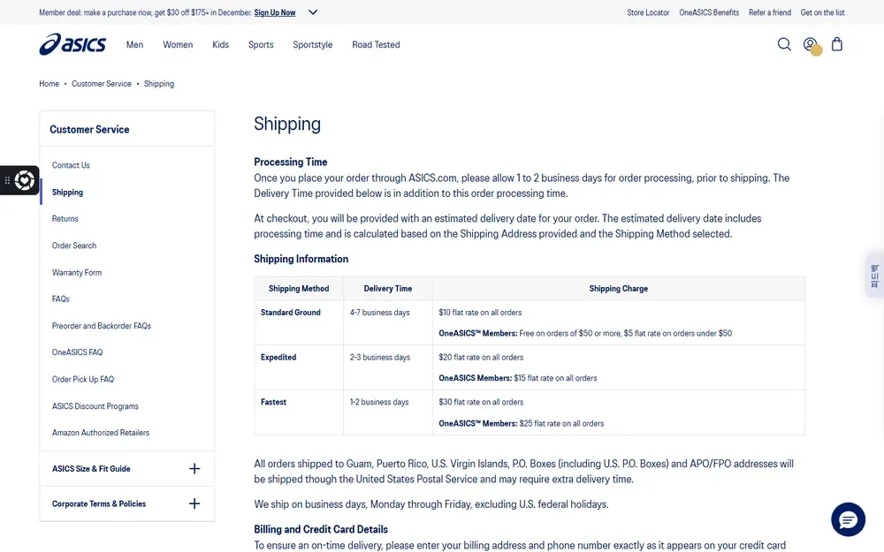Open the Men menu
The image size is (884, 552).
[x=134, y=44]
